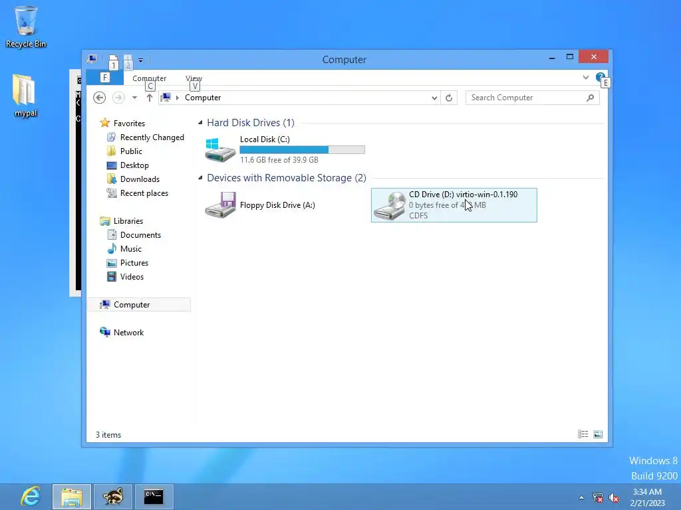The width and height of the screenshot is (681, 510).
Task: Open the clock showing 3:34 AM
Action: point(647,497)
